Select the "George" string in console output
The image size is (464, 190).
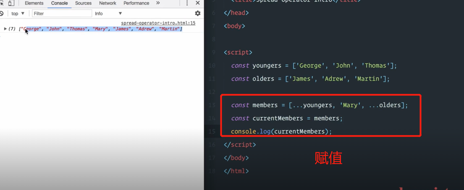(31, 29)
